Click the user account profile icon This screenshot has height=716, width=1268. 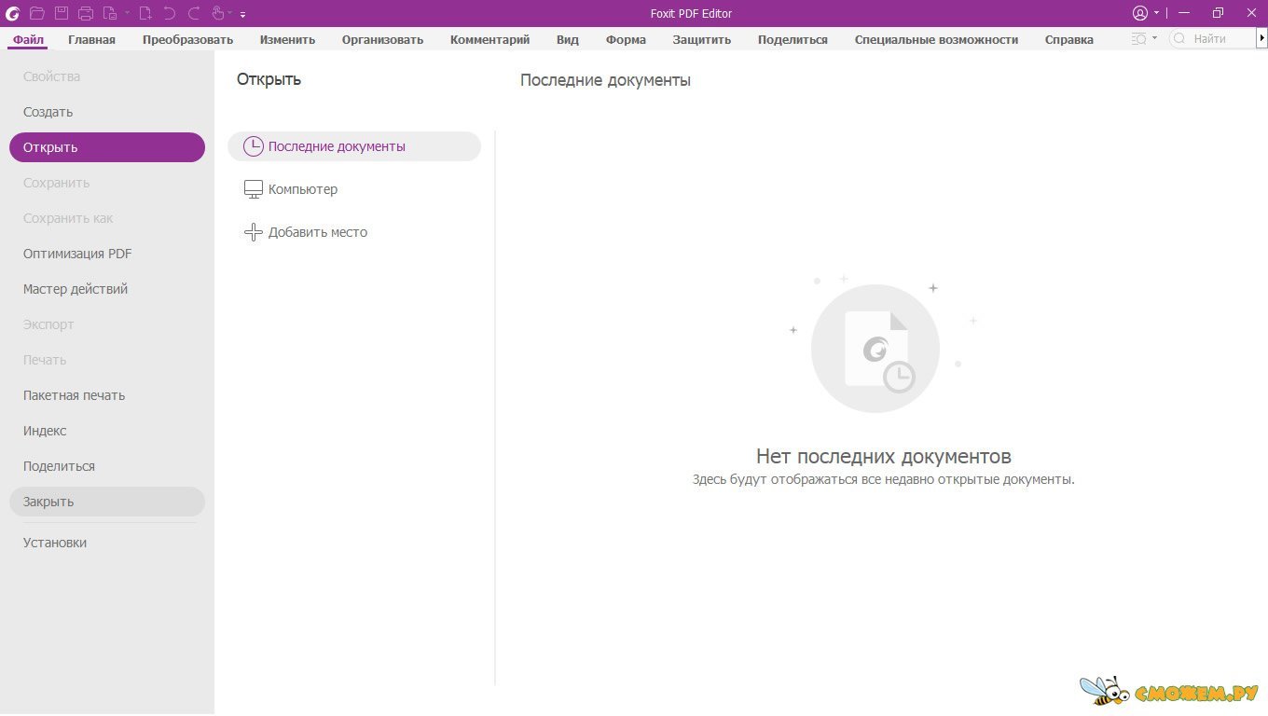pos(1140,13)
